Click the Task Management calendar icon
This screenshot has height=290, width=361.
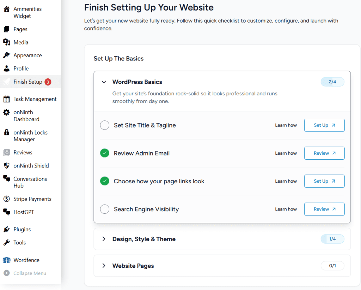point(6,99)
